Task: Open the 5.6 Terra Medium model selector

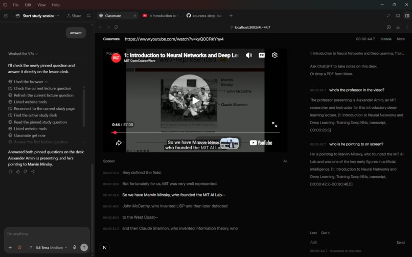Action: pyautogui.click(x=52, y=248)
